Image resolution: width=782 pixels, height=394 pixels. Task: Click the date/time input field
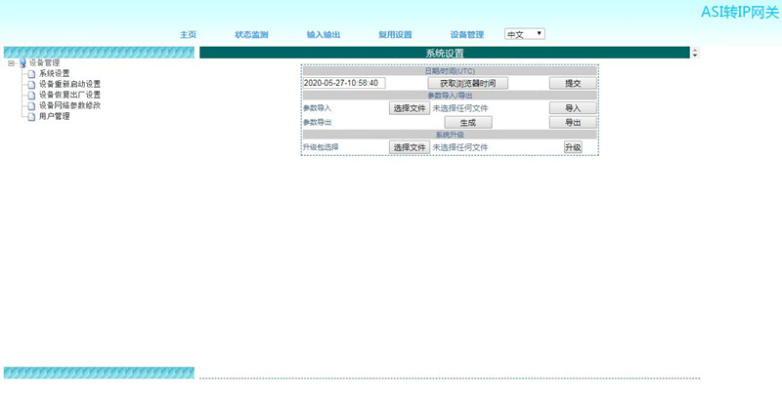click(344, 83)
